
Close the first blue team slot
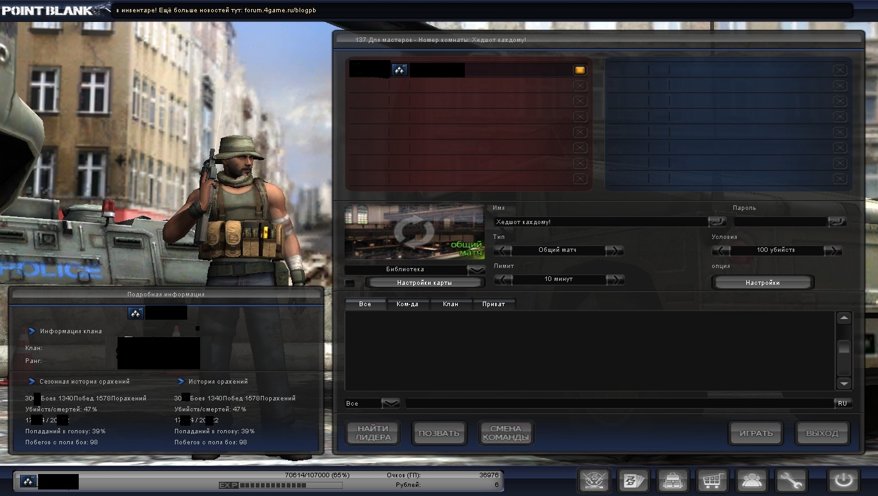839,70
